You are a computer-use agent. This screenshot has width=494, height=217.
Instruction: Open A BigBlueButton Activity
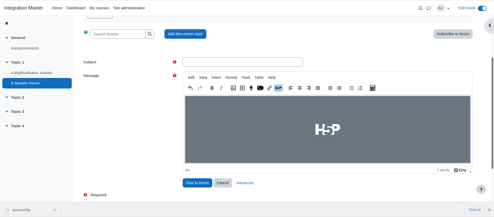(31, 73)
